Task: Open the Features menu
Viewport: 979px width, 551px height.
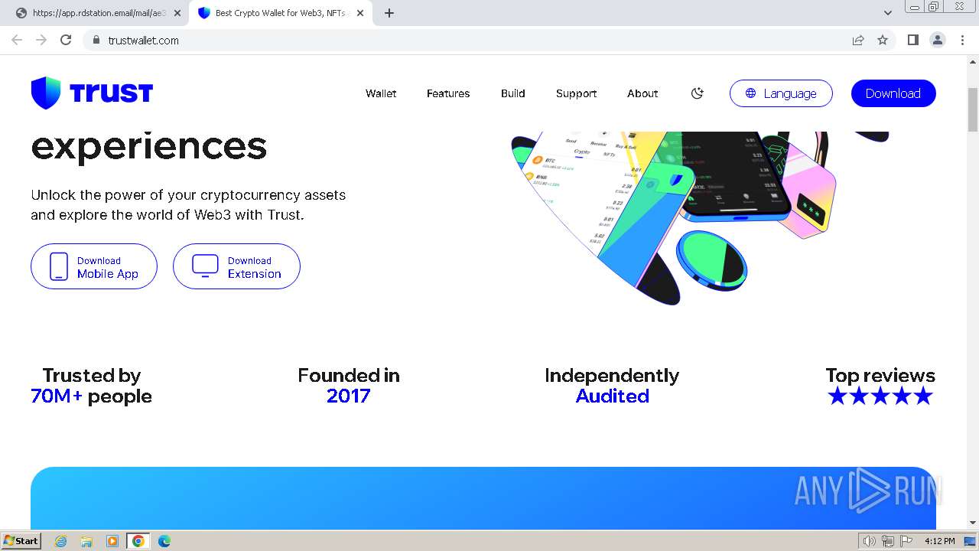Action: (448, 93)
